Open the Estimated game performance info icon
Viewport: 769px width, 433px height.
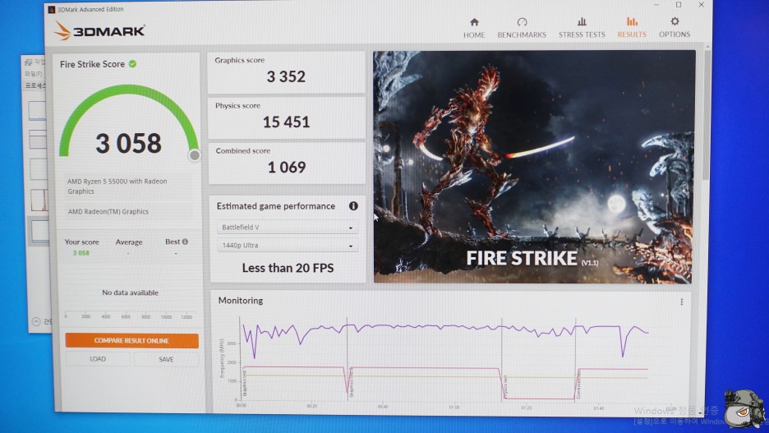pyautogui.click(x=353, y=206)
